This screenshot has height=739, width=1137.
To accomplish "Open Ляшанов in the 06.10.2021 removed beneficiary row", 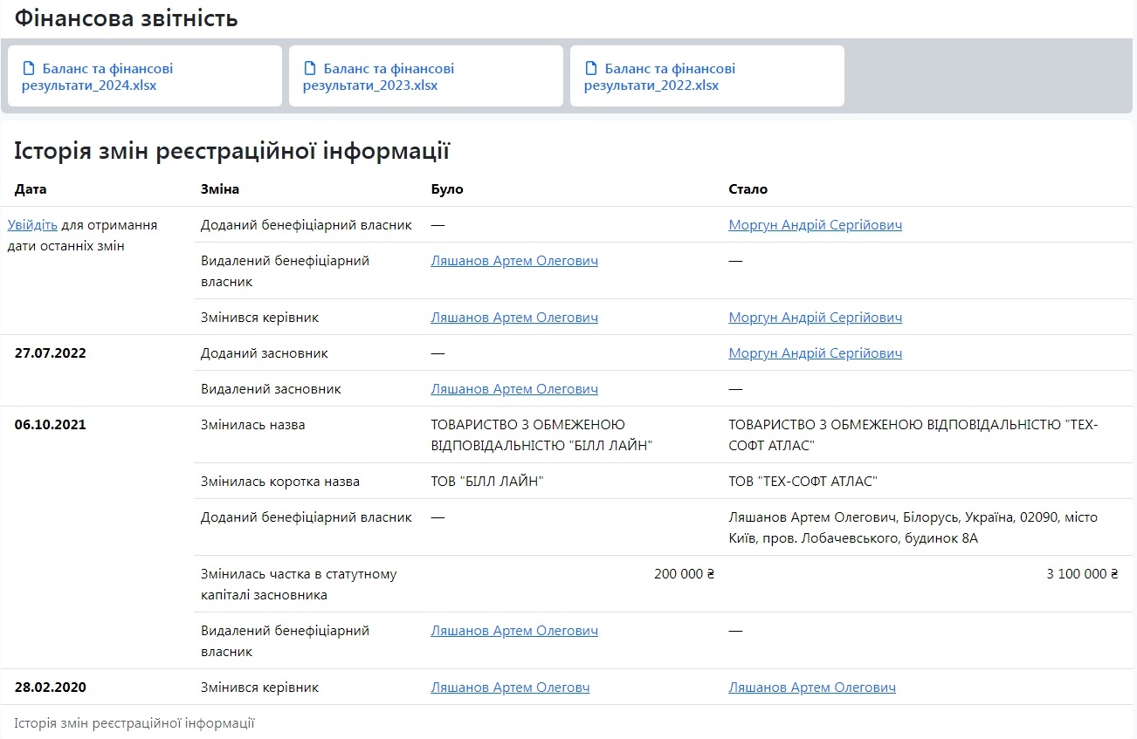I will [514, 631].
